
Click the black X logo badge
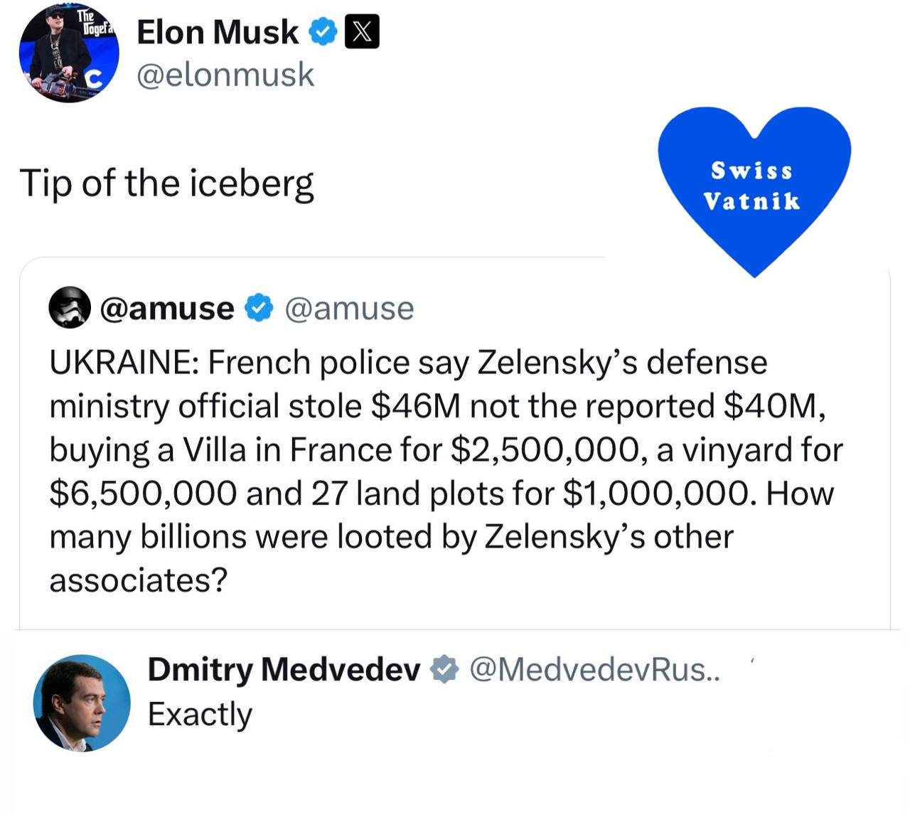click(x=362, y=33)
